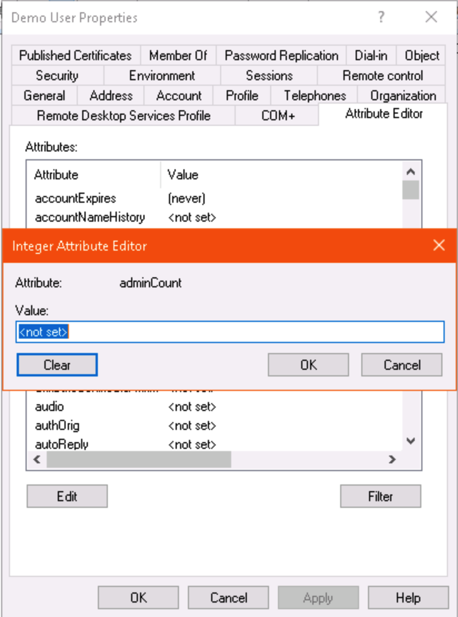
Task: Select the Account tab
Action: coord(178,96)
